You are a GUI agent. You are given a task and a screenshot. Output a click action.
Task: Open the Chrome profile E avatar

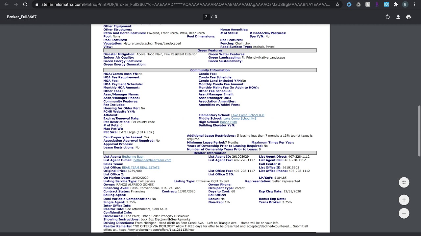tap(405, 5)
